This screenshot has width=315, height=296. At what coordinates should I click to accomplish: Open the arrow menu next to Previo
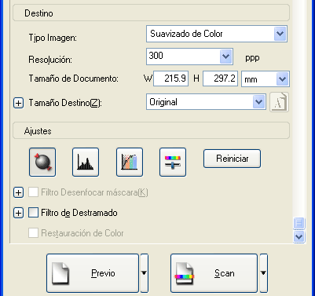coord(144,273)
